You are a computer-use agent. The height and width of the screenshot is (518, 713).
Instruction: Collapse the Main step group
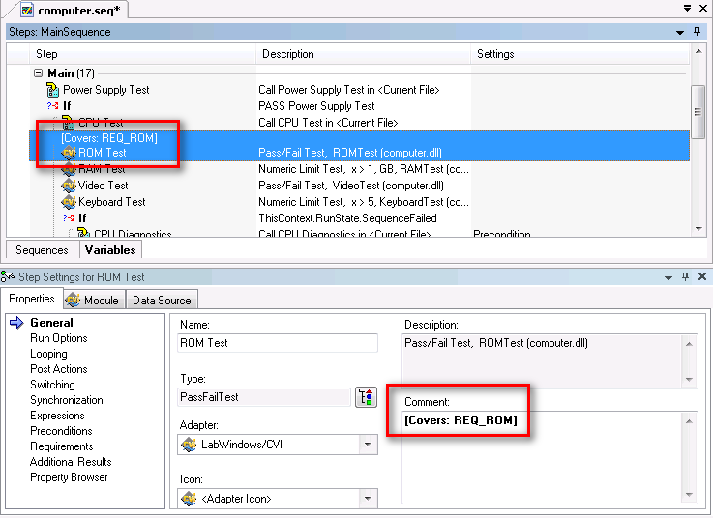[39, 73]
